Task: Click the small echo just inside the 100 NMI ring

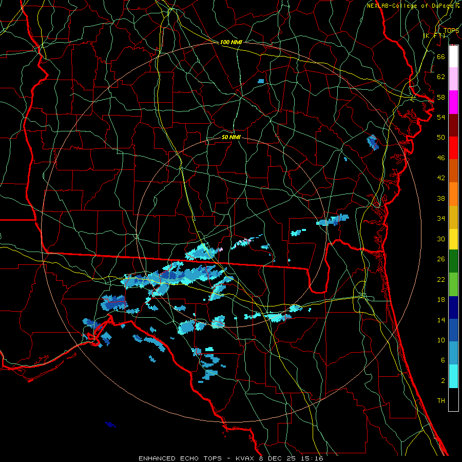Action: click(261, 81)
